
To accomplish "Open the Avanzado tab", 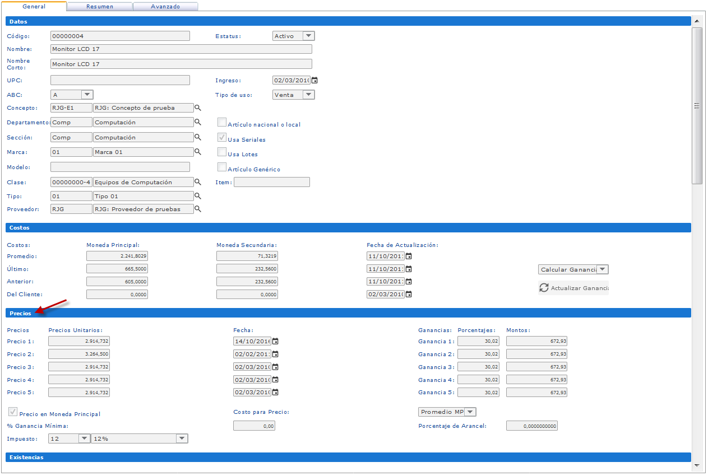I will 165,7.
